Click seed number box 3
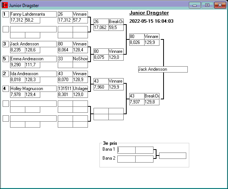The height and width of the screenshot is (189, 228). [6, 44]
